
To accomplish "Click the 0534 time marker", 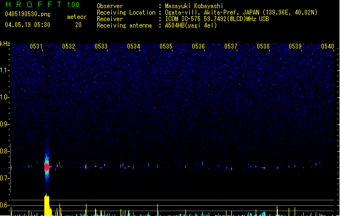I will pyautogui.click(x=134, y=46).
